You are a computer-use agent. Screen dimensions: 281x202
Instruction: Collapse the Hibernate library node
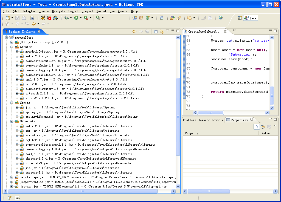(x=12, y=121)
